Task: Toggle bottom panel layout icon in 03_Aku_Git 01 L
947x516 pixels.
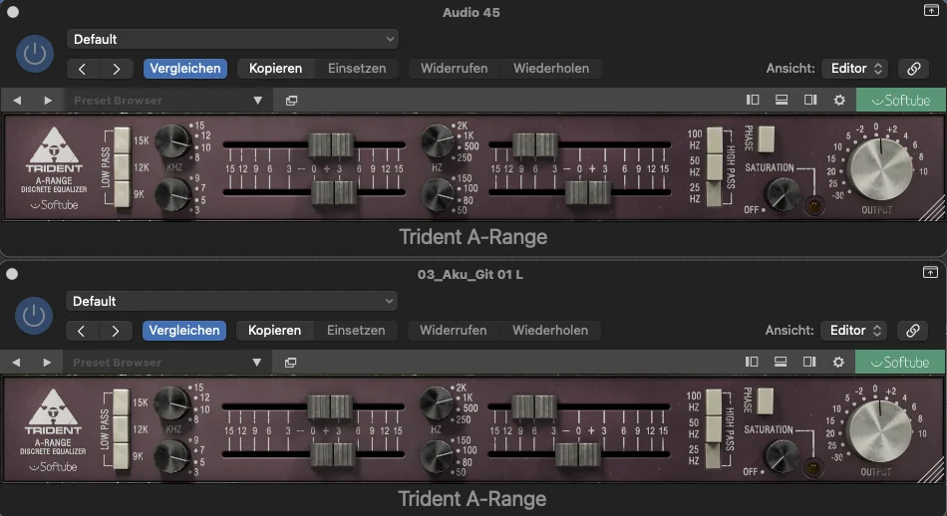Action: [x=781, y=363]
